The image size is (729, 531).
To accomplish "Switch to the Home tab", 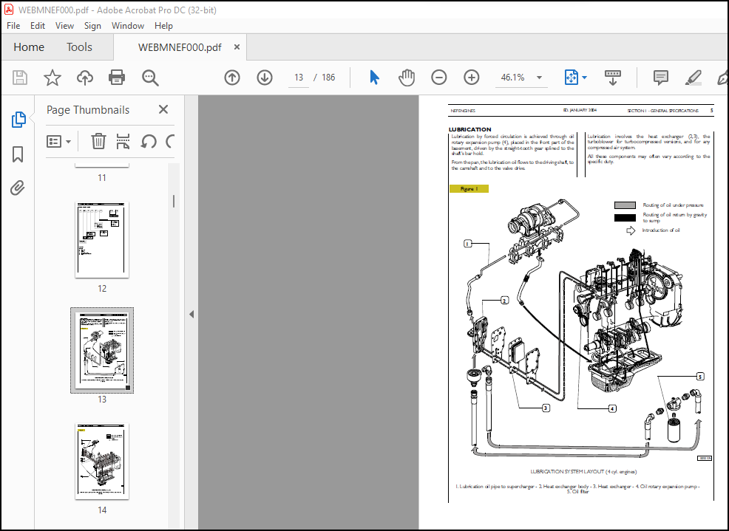I will (x=29, y=47).
